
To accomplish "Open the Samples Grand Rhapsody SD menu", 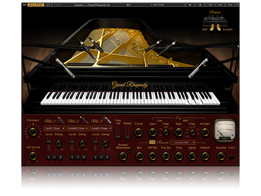I will [94, 5].
